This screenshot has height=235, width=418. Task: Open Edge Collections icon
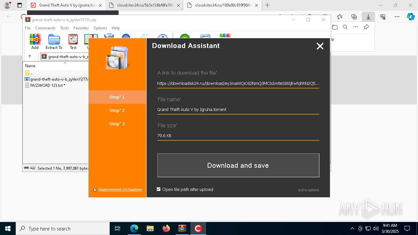click(354, 17)
